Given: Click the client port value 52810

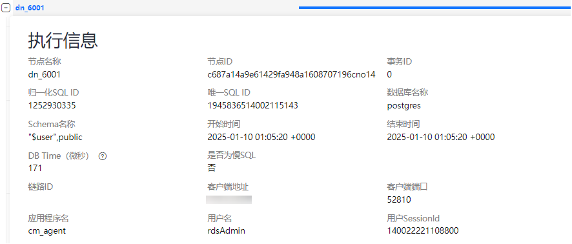Looking at the screenshot, I should click(x=399, y=199).
